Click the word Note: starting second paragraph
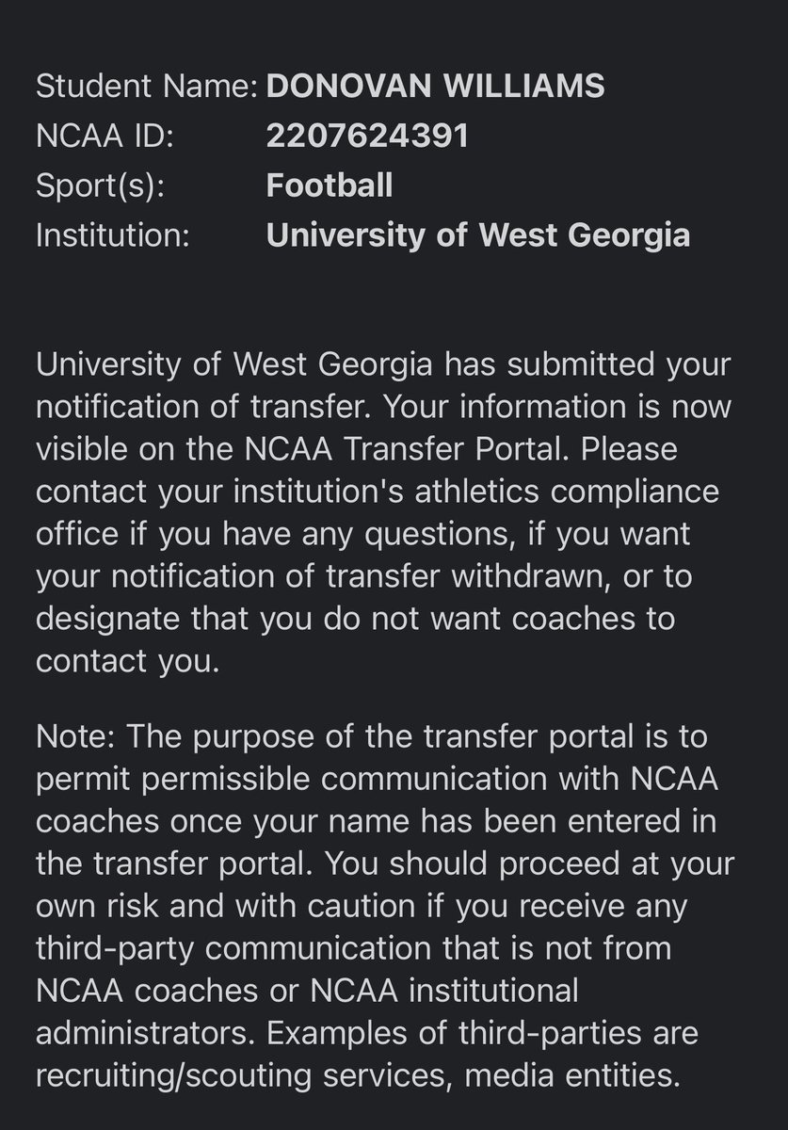The image size is (788, 1130). [79, 737]
